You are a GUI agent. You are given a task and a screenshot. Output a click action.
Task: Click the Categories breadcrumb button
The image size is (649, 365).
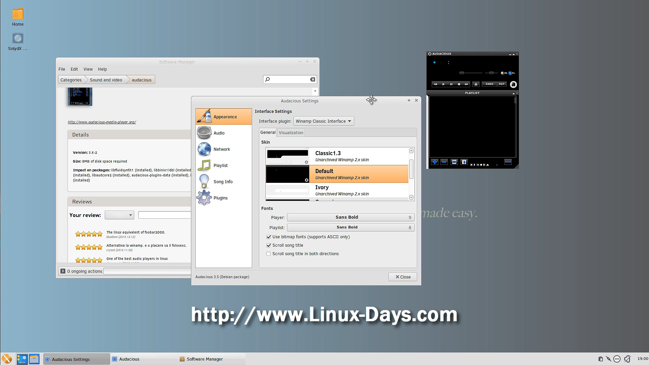(x=71, y=80)
